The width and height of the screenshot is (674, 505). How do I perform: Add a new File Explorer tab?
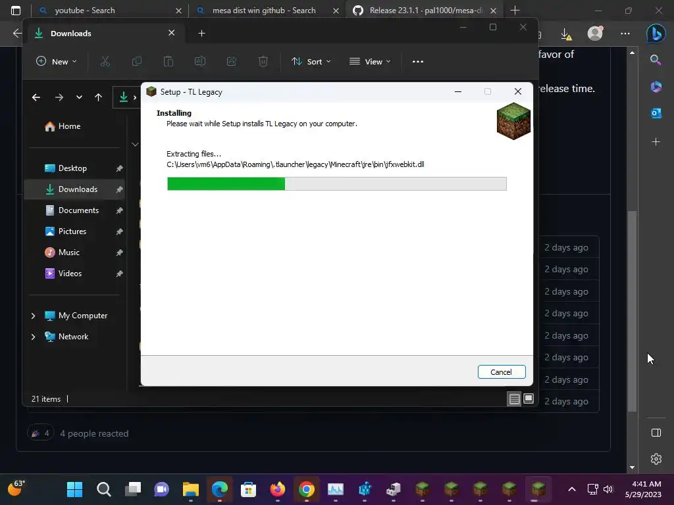(x=201, y=33)
